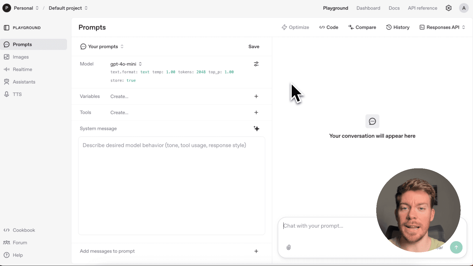Attach a file using the paperclip icon
Screen dimensions: 473x266
tap(288, 247)
